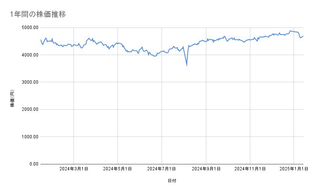
Task: Click the vertical gridline at 2024年7月1日
Action: click(162, 112)
